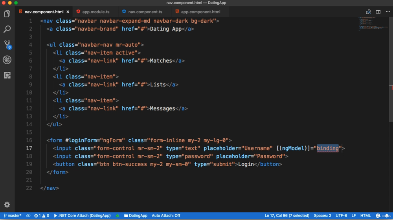
Task: Click 'Matches' text on line 6
Action: coord(161,61)
